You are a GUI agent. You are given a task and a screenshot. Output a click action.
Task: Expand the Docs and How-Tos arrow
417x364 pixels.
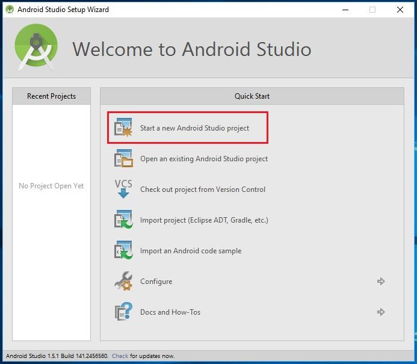pos(381,312)
